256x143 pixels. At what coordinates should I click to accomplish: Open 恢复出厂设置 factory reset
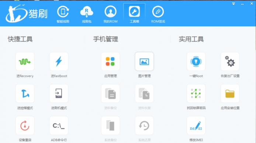230,61
